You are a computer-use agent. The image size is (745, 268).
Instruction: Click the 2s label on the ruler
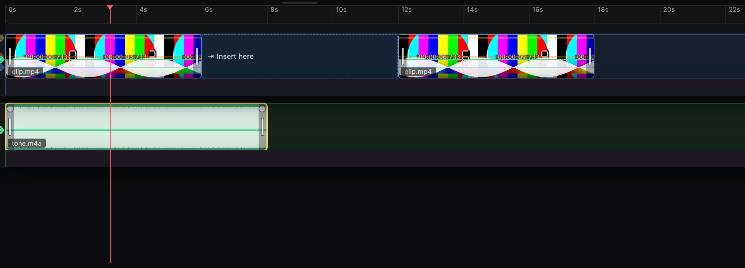pyautogui.click(x=78, y=10)
